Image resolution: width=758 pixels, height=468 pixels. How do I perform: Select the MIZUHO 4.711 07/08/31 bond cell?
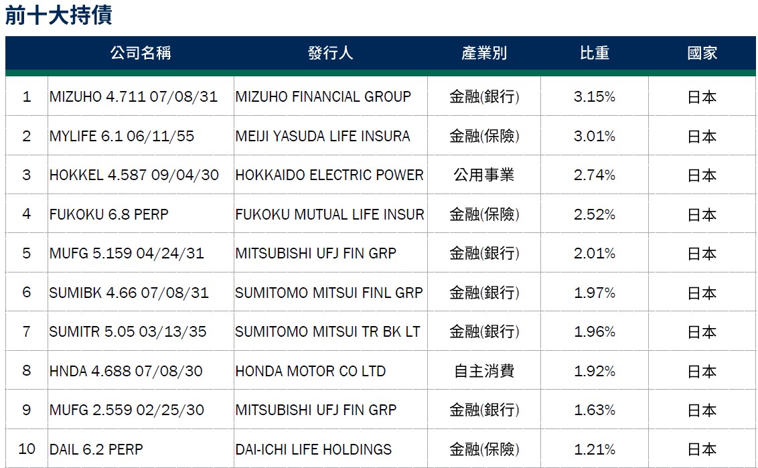click(x=133, y=97)
